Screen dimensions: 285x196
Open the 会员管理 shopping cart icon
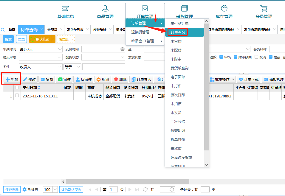(x=264, y=9)
